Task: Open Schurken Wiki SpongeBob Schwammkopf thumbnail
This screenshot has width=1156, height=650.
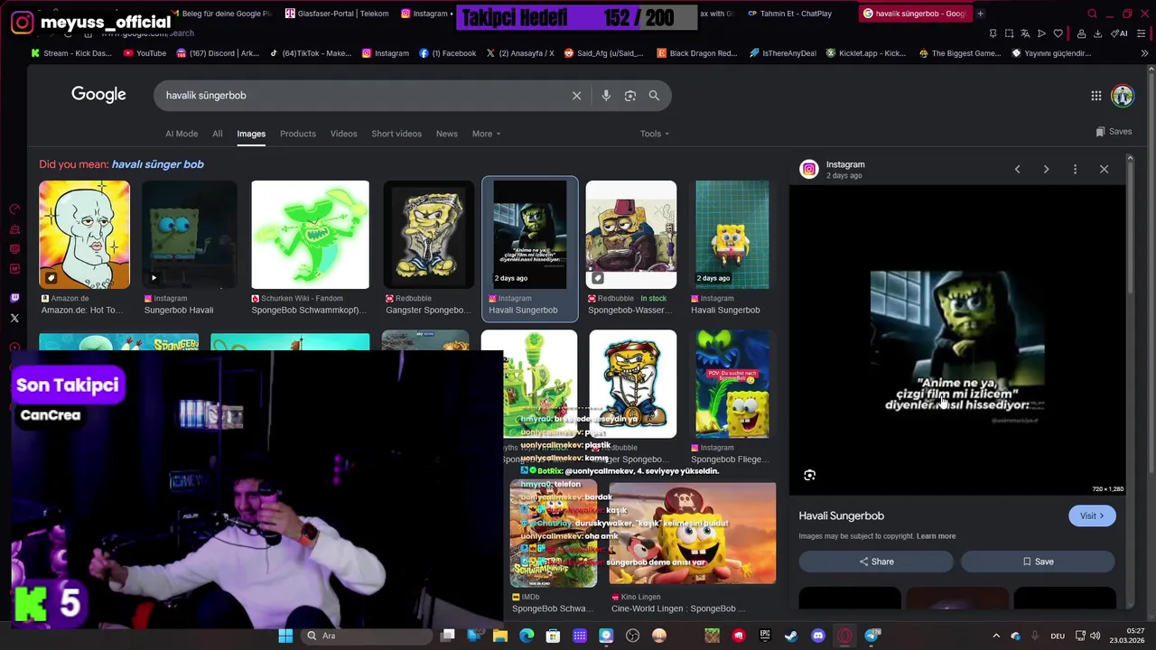Action: point(310,235)
